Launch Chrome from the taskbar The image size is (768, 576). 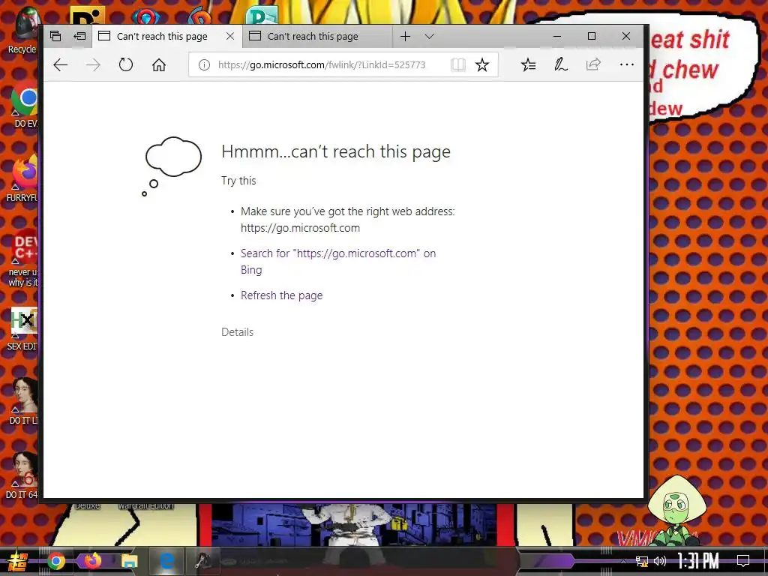click(x=56, y=561)
